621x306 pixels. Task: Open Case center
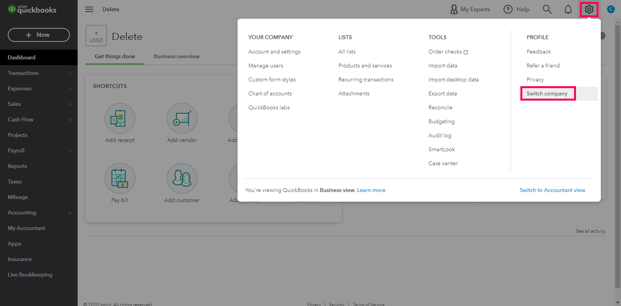tap(443, 163)
